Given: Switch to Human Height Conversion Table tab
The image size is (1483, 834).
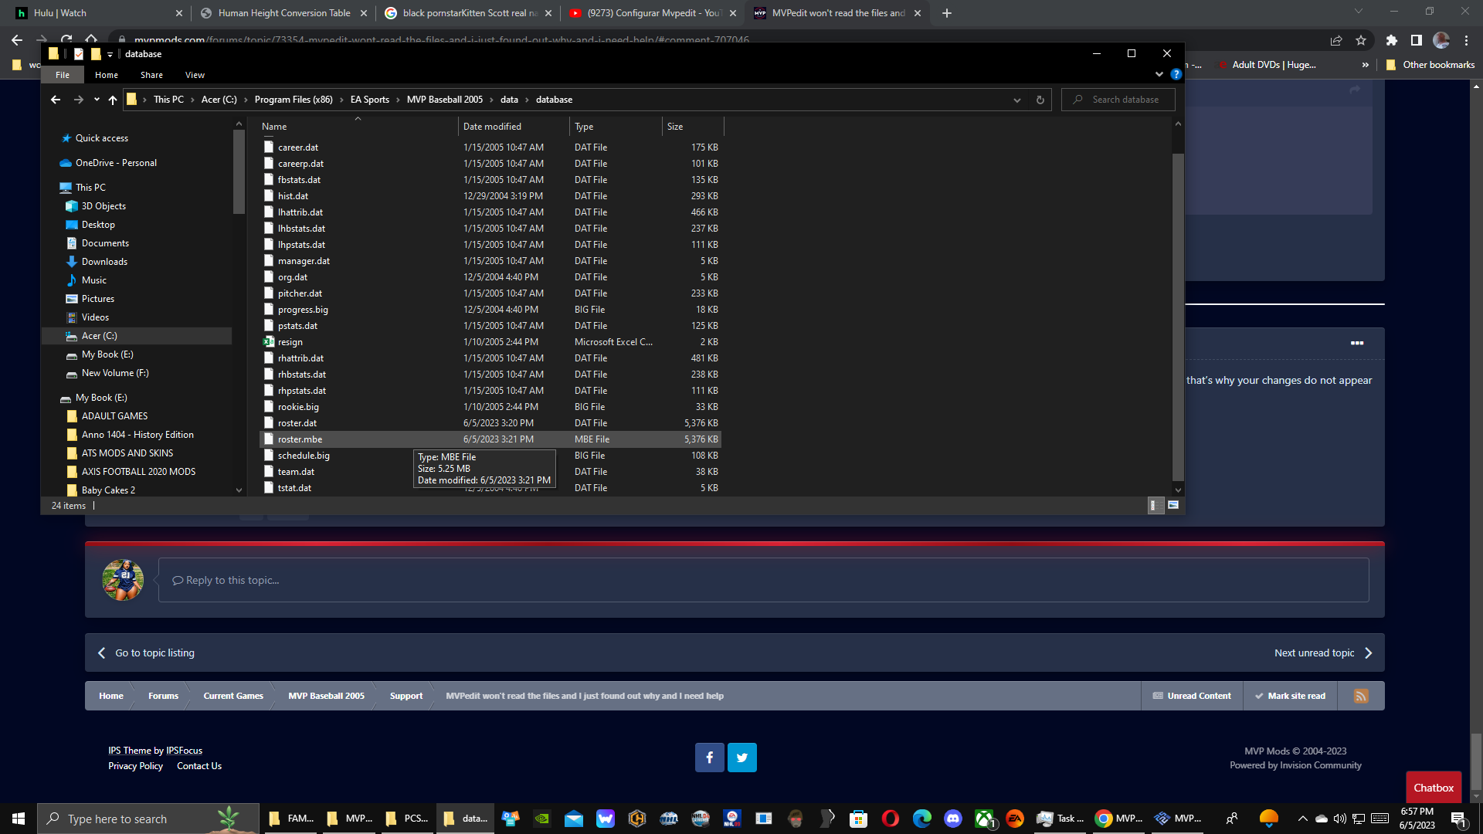Looking at the screenshot, I should [283, 13].
